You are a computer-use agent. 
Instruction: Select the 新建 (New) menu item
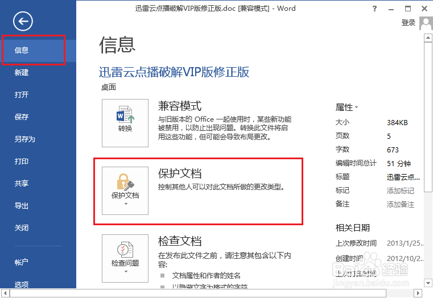click(x=38, y=73)
